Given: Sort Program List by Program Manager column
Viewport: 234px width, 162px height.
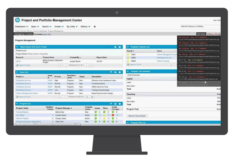Looking at the screenshot, I should [64, 108].
